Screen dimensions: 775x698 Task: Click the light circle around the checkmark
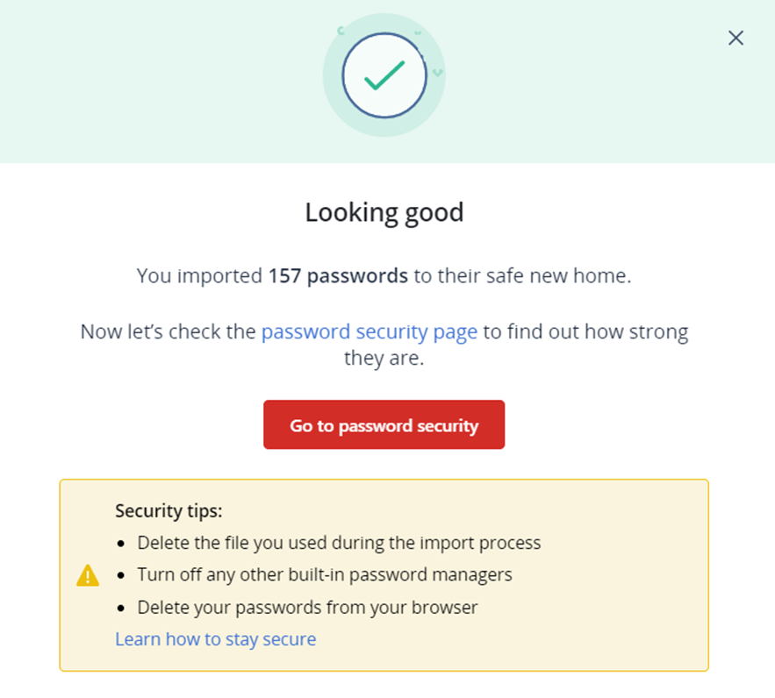tap(384, 75)
